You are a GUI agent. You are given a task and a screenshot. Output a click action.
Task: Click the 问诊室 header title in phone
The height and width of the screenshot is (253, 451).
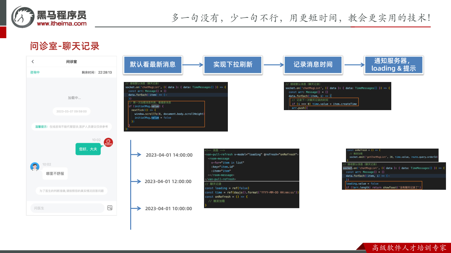click(x=71, y=62)
